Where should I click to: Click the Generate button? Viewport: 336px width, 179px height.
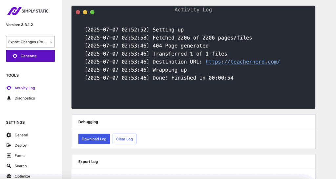(31, 56)
